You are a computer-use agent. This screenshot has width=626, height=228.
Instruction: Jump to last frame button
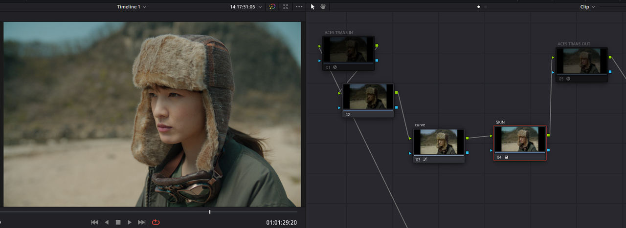point(142,222)
